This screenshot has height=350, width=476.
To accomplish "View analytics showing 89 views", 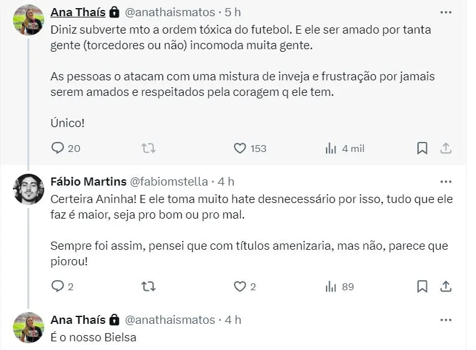I will click(x=331, y=286).
